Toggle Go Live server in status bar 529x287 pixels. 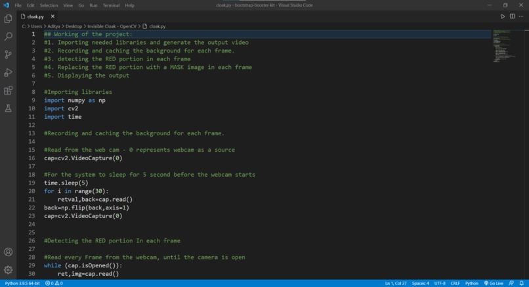494,283
